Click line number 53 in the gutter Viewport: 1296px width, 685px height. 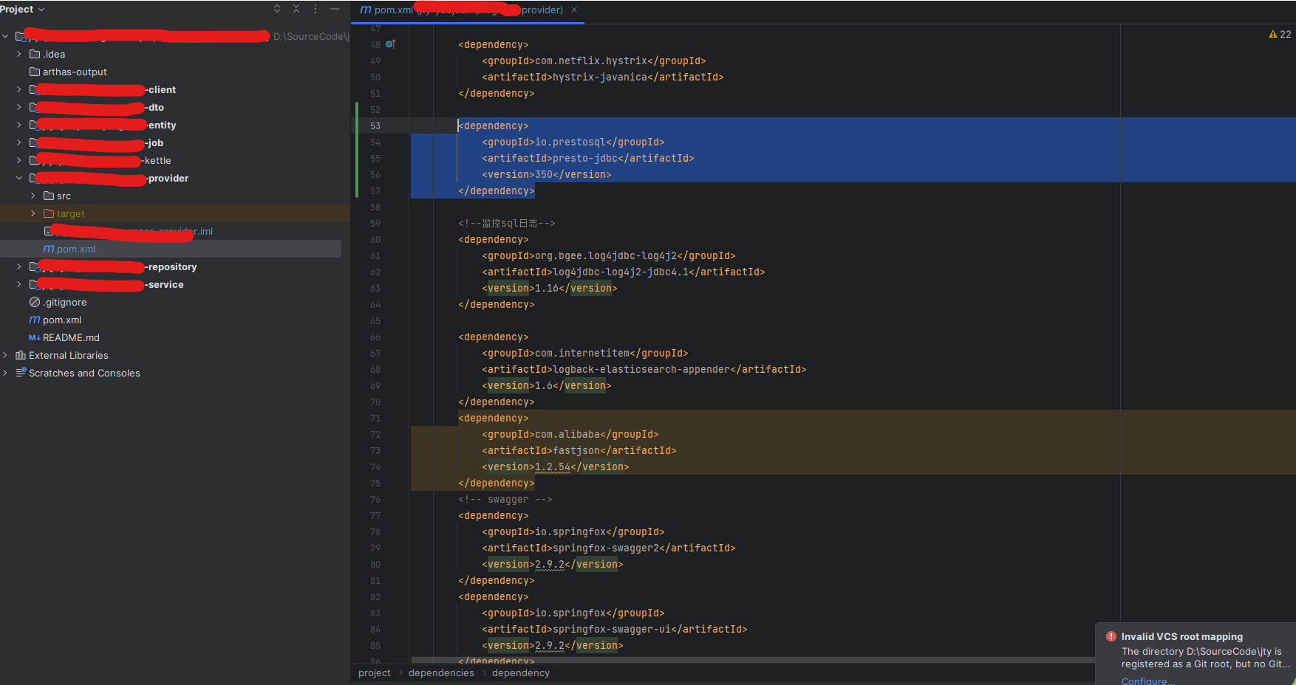pyautogui.click(x=375, y=126)
